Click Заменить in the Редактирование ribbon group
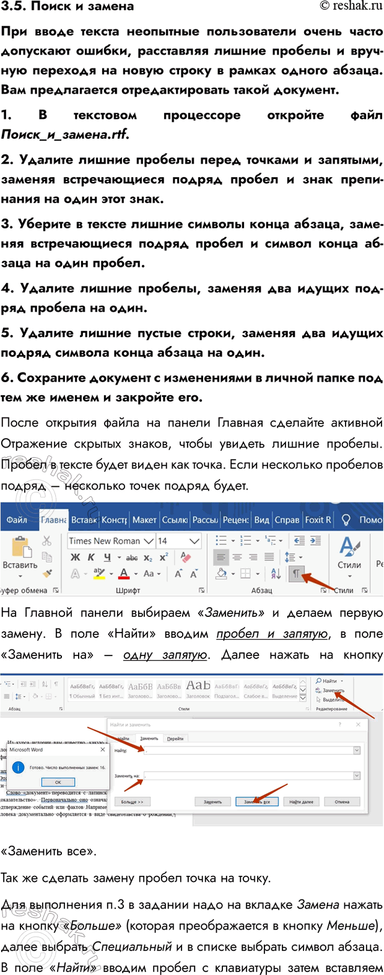 pyautogui.click(x=330, y=690)
